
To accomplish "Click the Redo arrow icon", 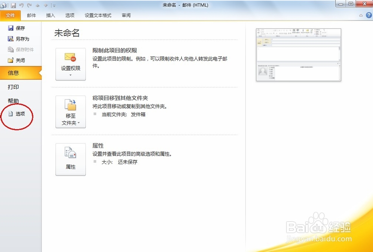I will 29,5.
